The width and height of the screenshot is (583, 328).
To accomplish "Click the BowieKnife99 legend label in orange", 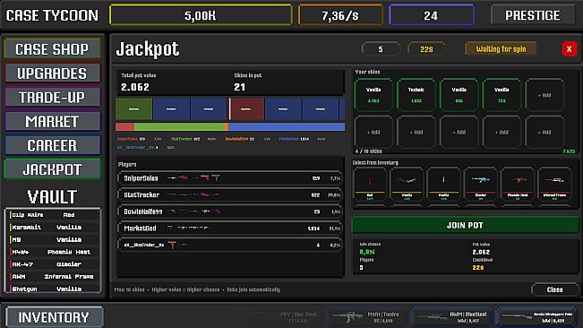I will pos(236,139).
